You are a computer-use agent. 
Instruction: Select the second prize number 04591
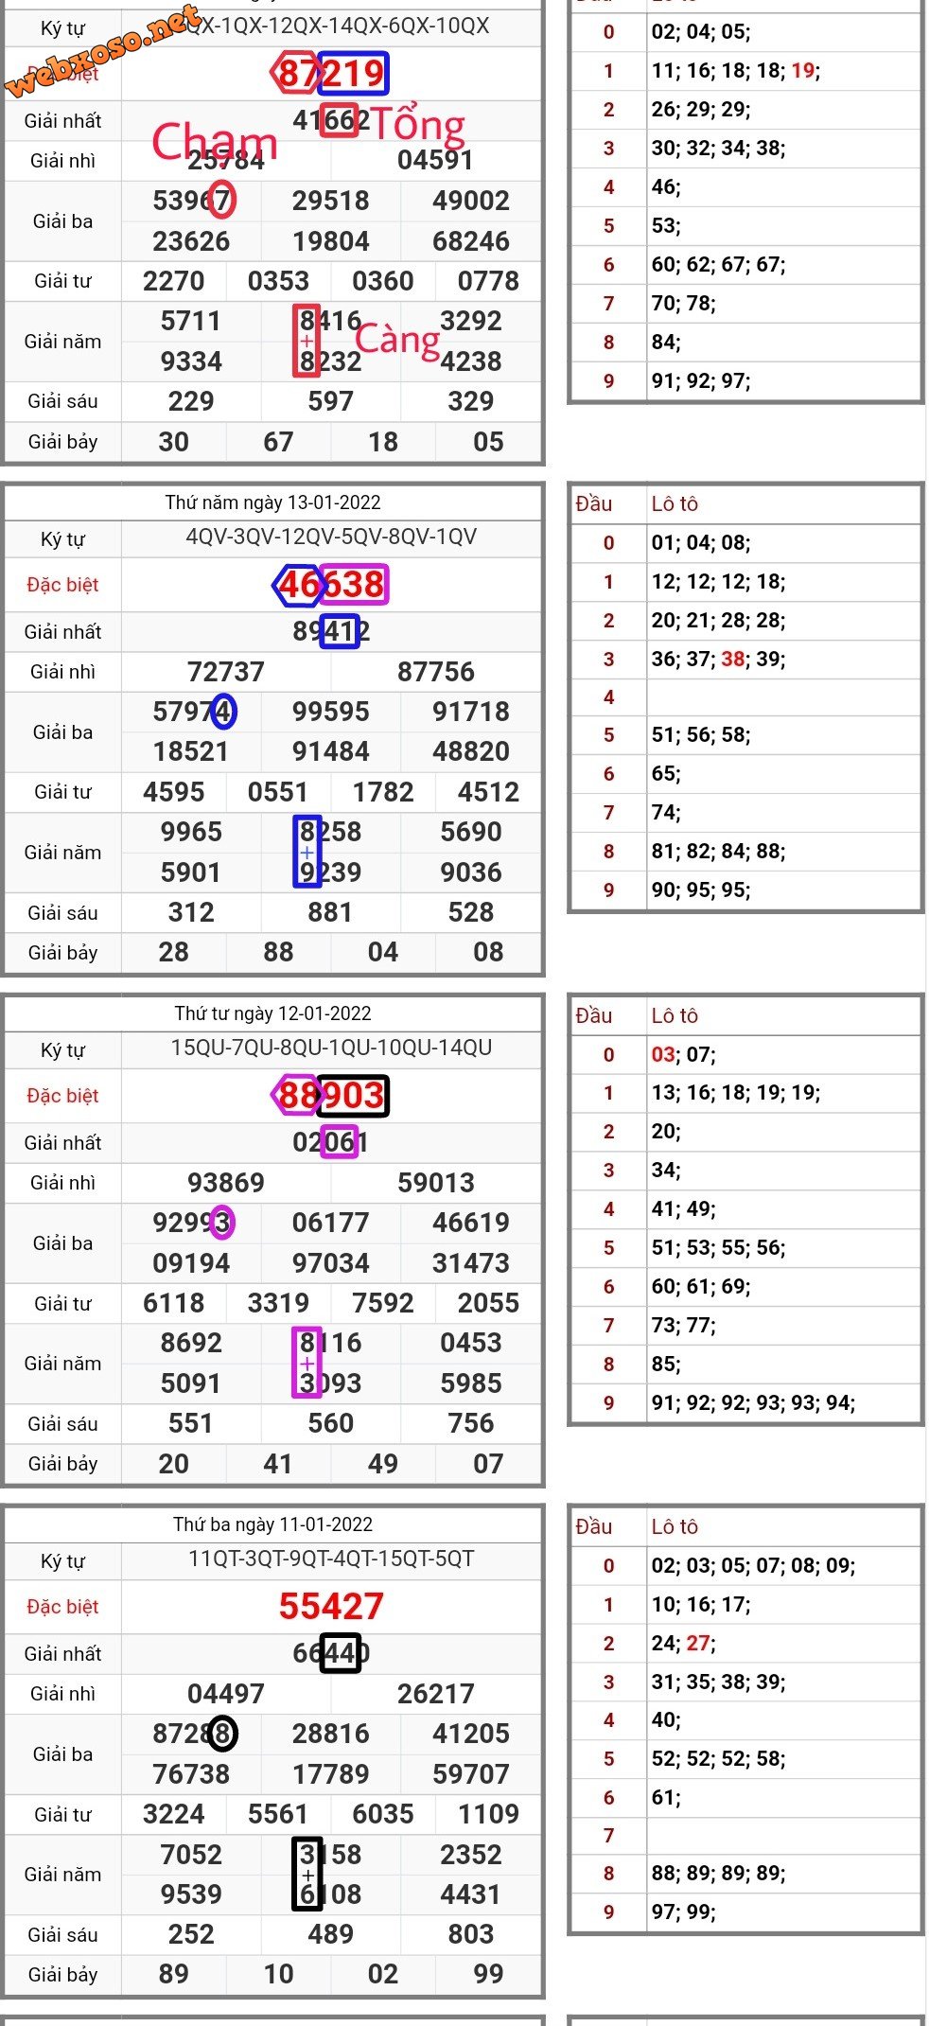pos(435,160)
